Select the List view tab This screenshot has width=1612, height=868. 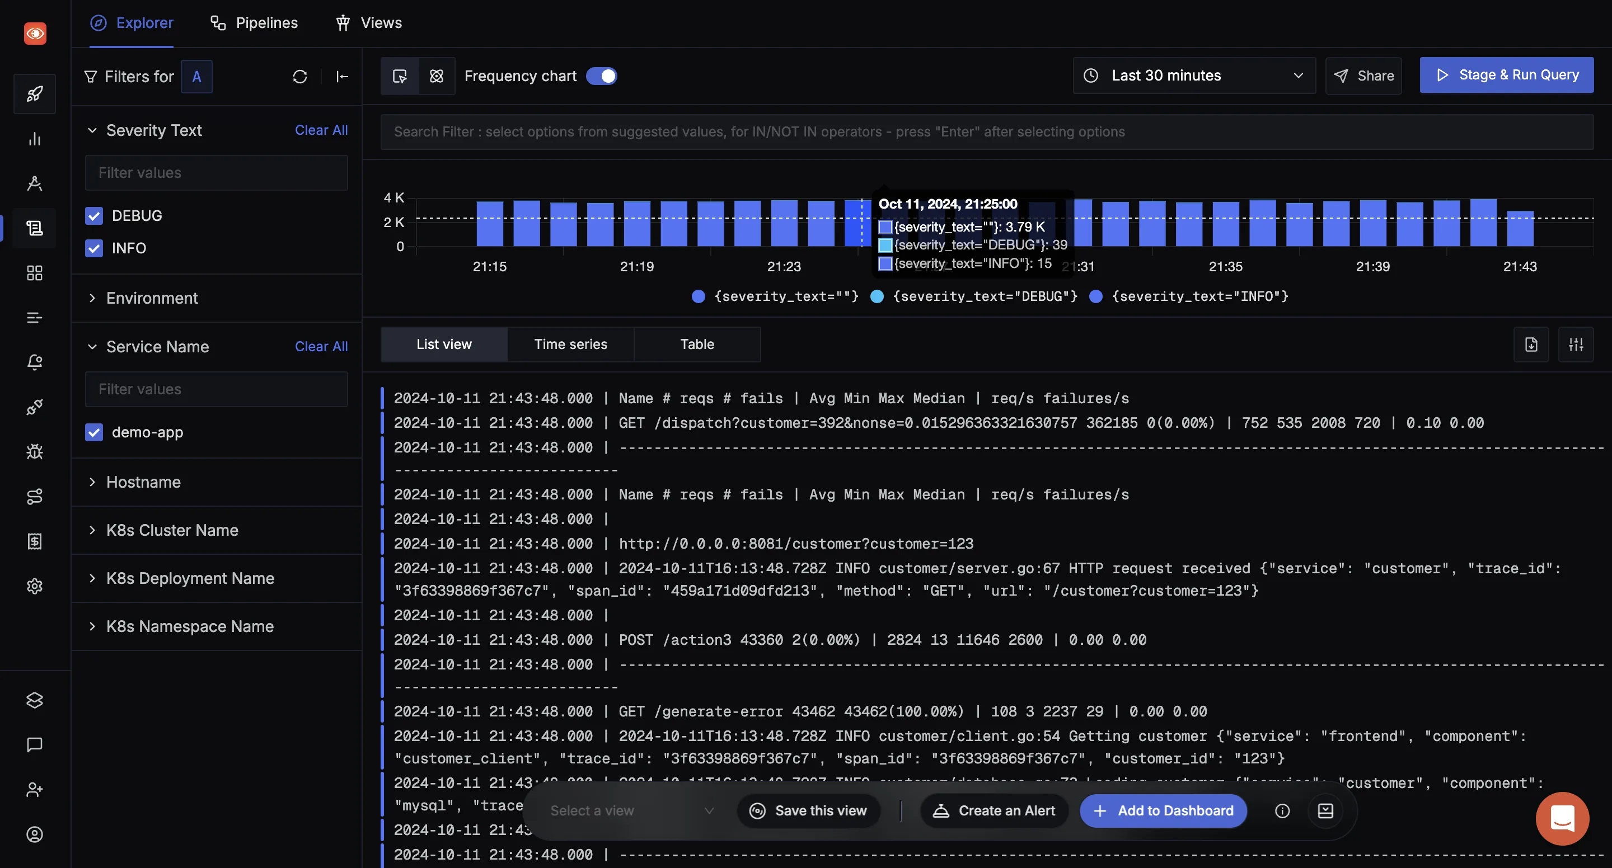(444, 345)
